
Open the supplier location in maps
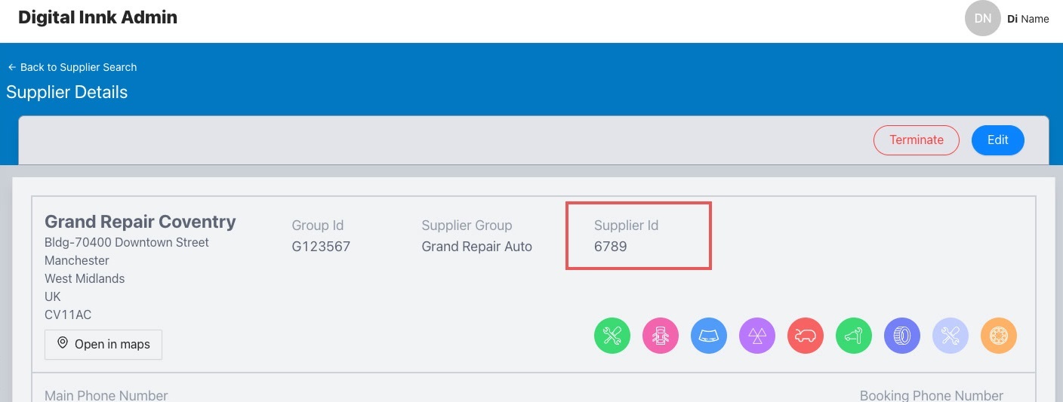pos(103,344)
